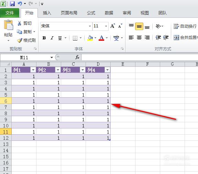
Task: Switch to the 审阅 Review tab
Action: (127, 13)
